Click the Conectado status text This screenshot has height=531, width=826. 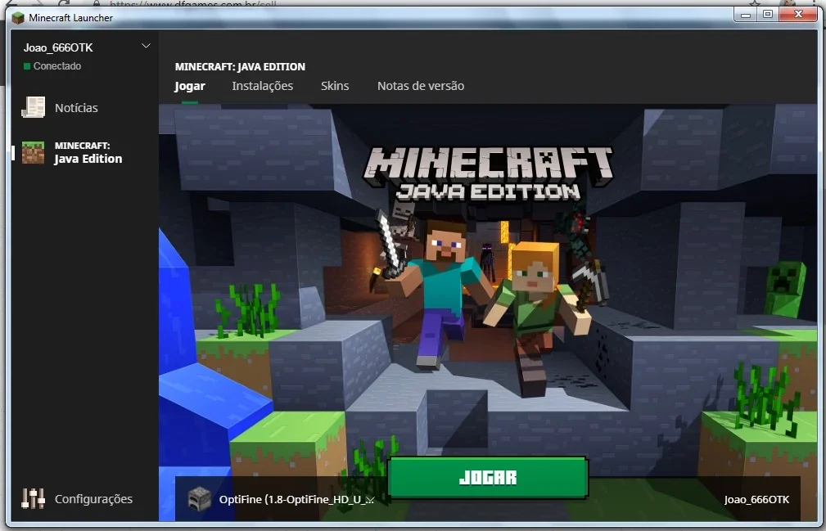click(x=57, y=66)
